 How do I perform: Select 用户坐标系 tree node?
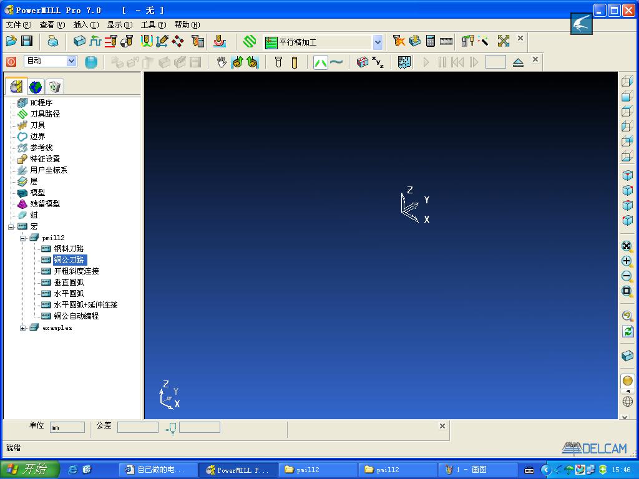tap(49, 170)
